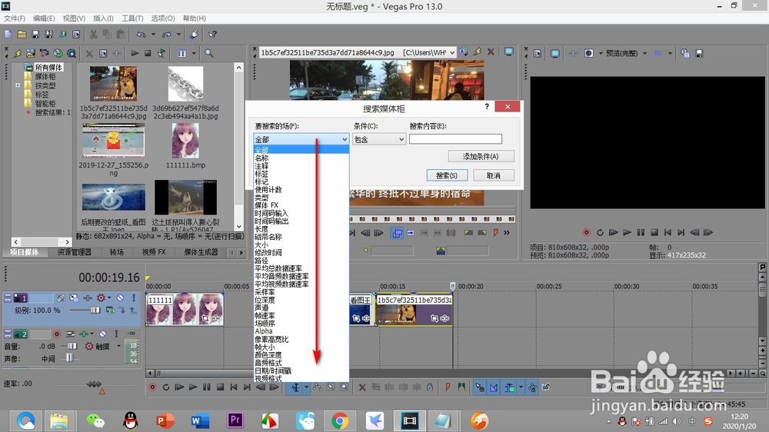Click the Record button under video preview

587,232
